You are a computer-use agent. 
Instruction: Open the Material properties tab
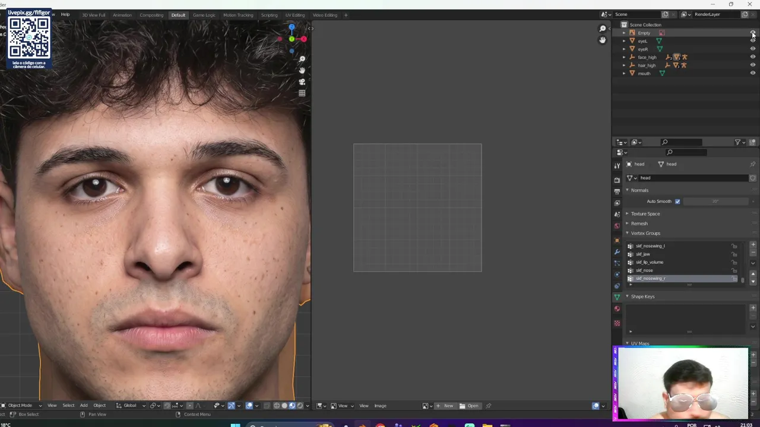pos(617,309)
